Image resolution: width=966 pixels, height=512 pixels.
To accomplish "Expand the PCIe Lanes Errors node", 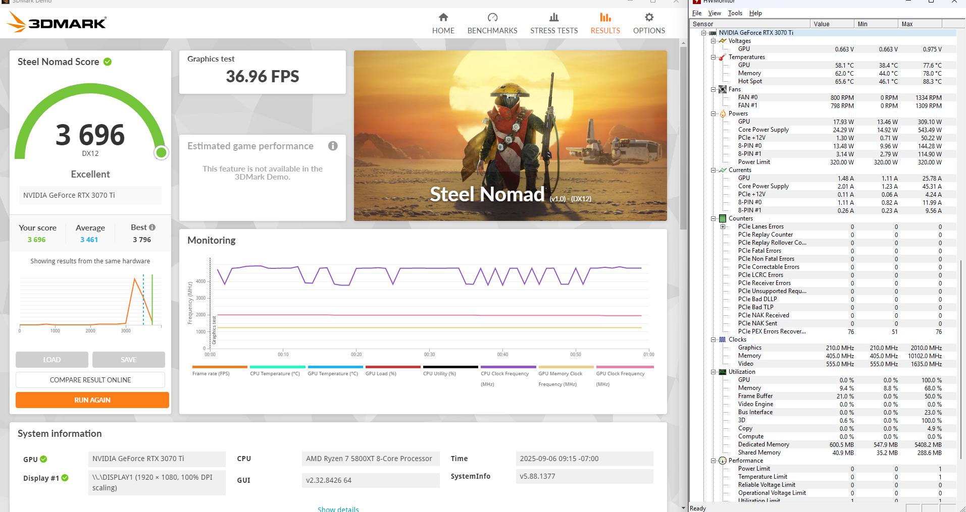I will 723,226.
